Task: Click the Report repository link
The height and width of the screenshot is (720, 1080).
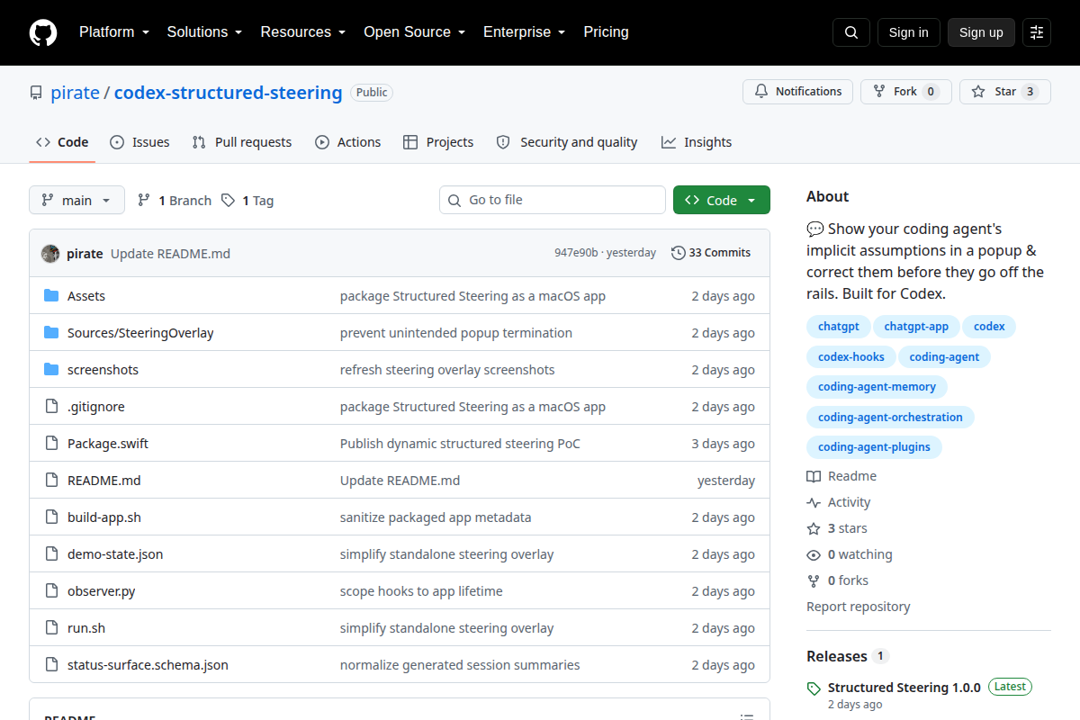Action: point(859,607)
